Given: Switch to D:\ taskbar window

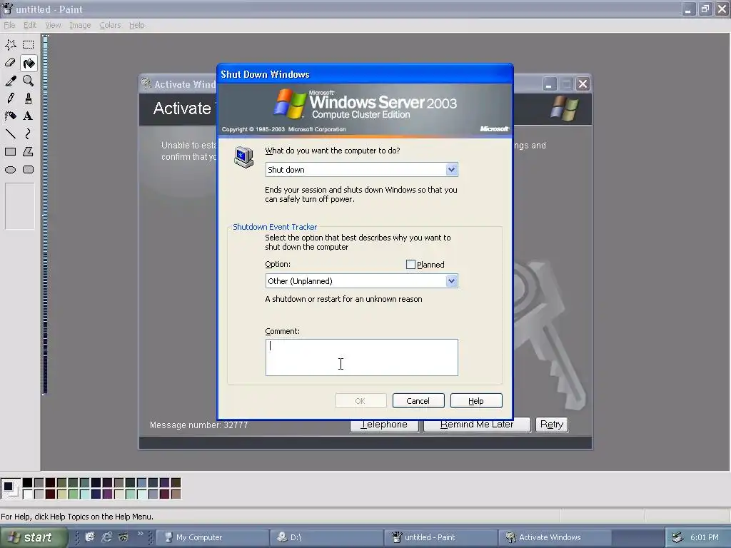Looking at the screenshot, I should pos(327,537).
